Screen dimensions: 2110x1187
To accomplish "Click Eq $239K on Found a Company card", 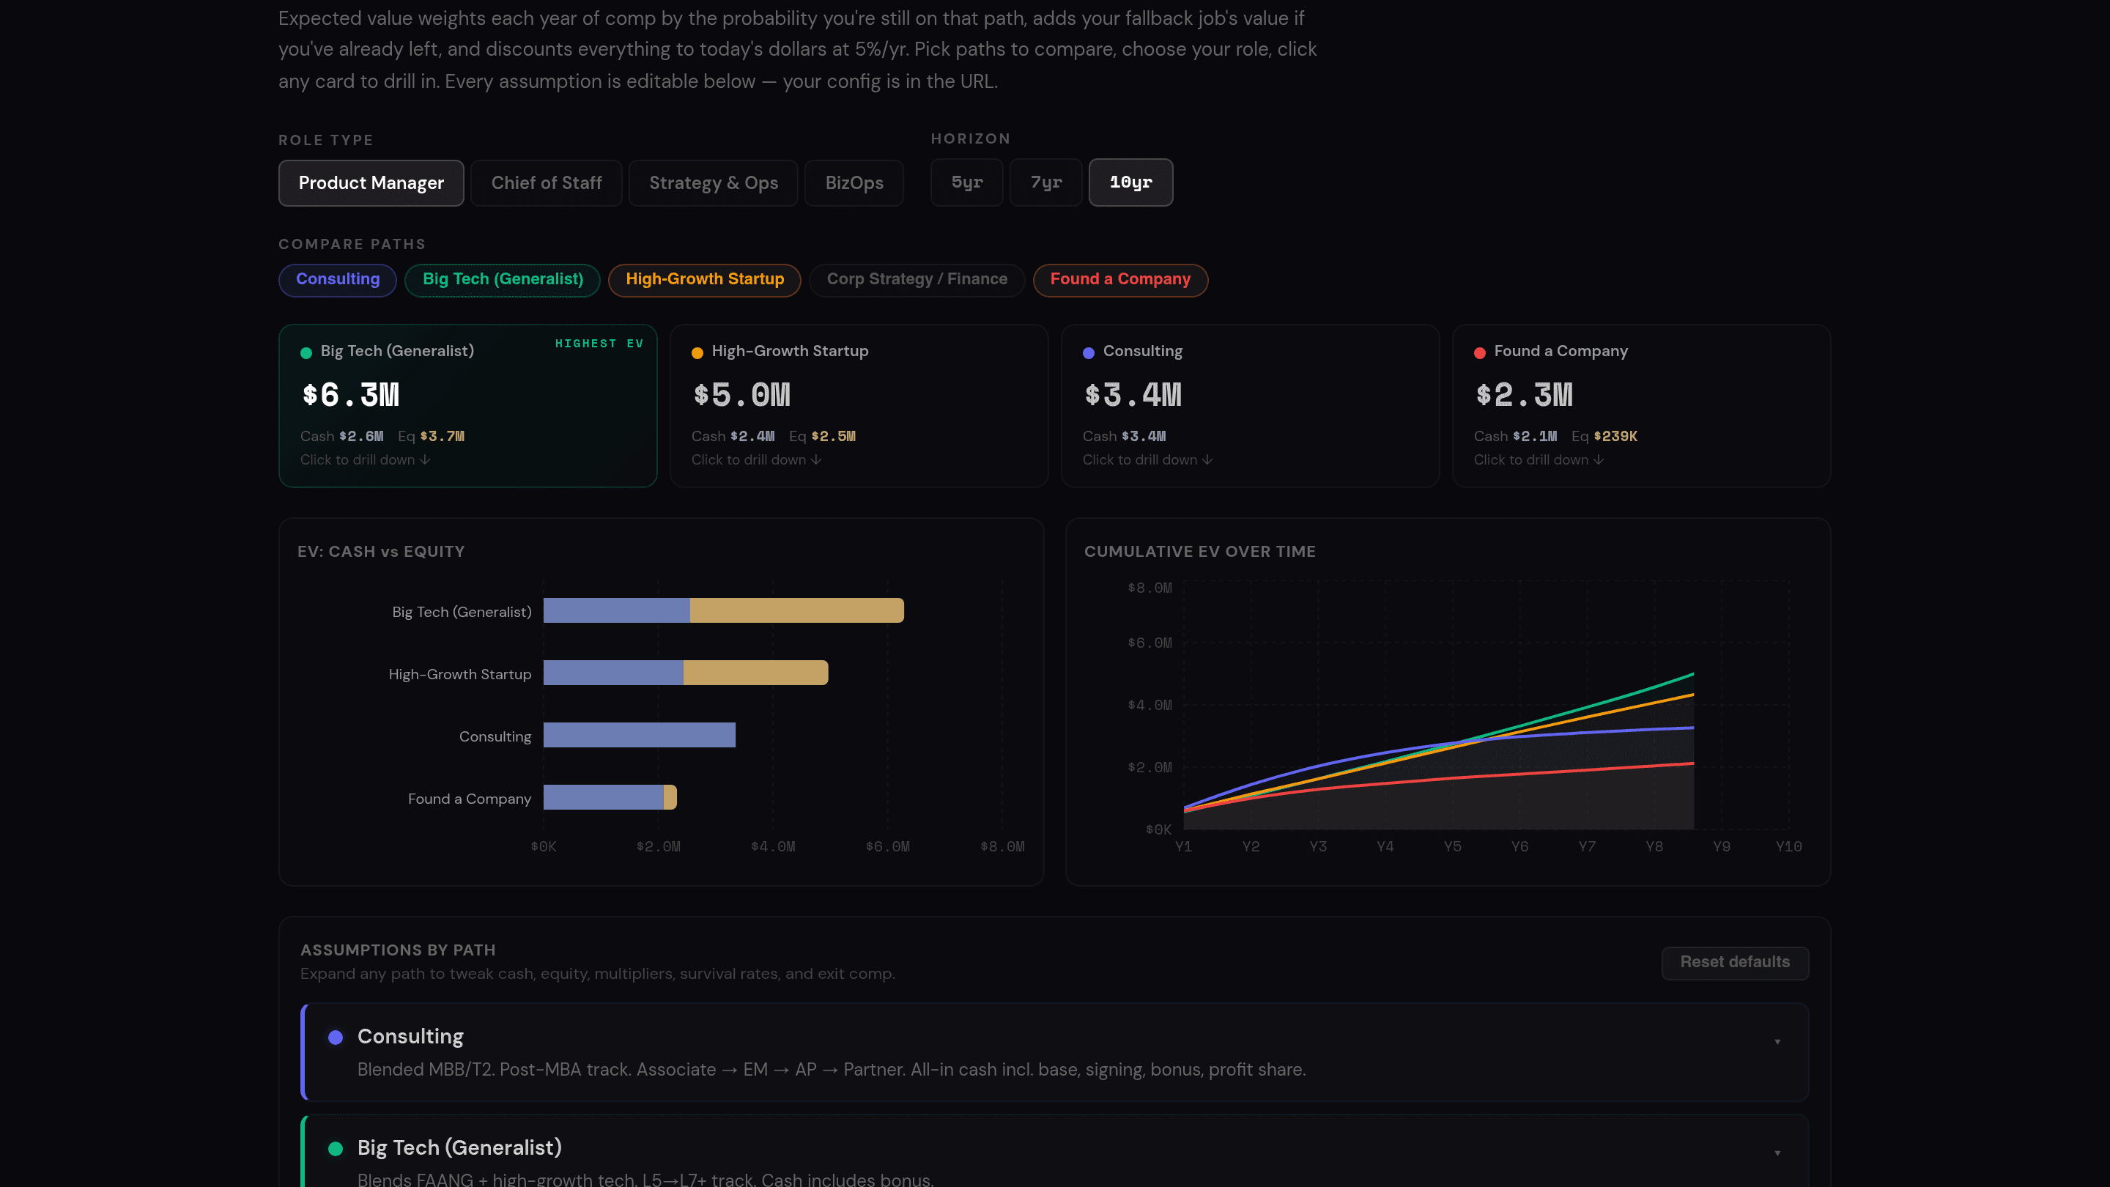I will (x=1604, y=437).
